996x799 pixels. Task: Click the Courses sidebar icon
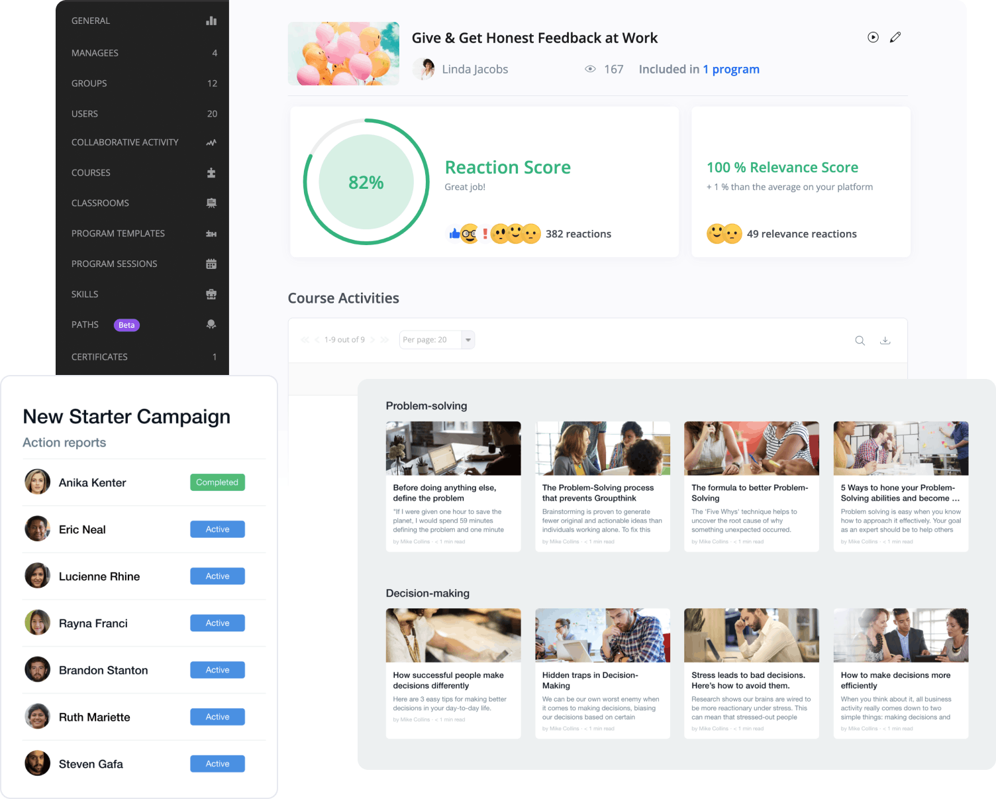[x=211, y=173]
